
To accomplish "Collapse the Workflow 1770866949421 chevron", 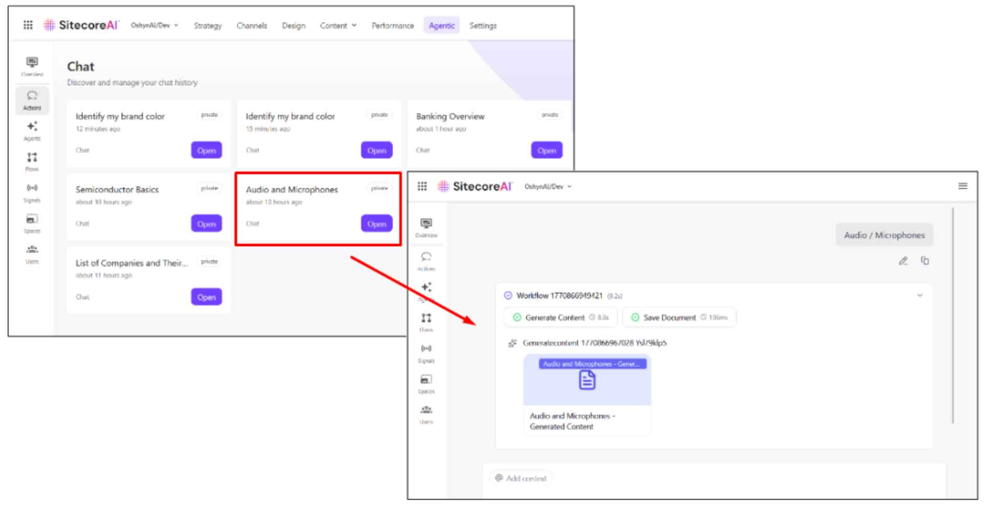I will 919,296.
